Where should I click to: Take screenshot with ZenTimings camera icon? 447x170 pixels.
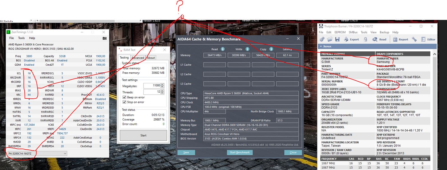point(104,38)
